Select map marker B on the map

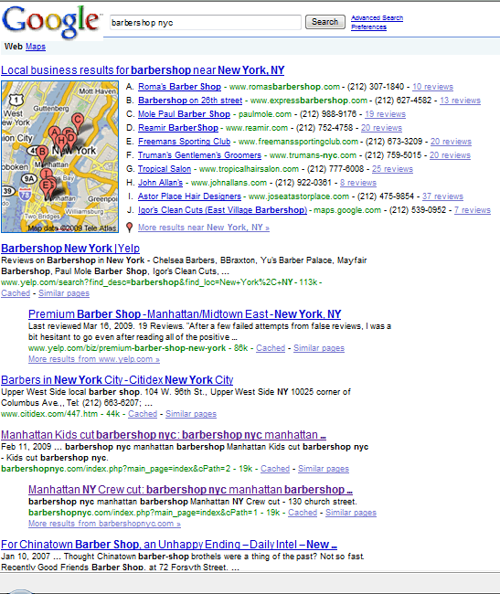[x=42, y=154]
